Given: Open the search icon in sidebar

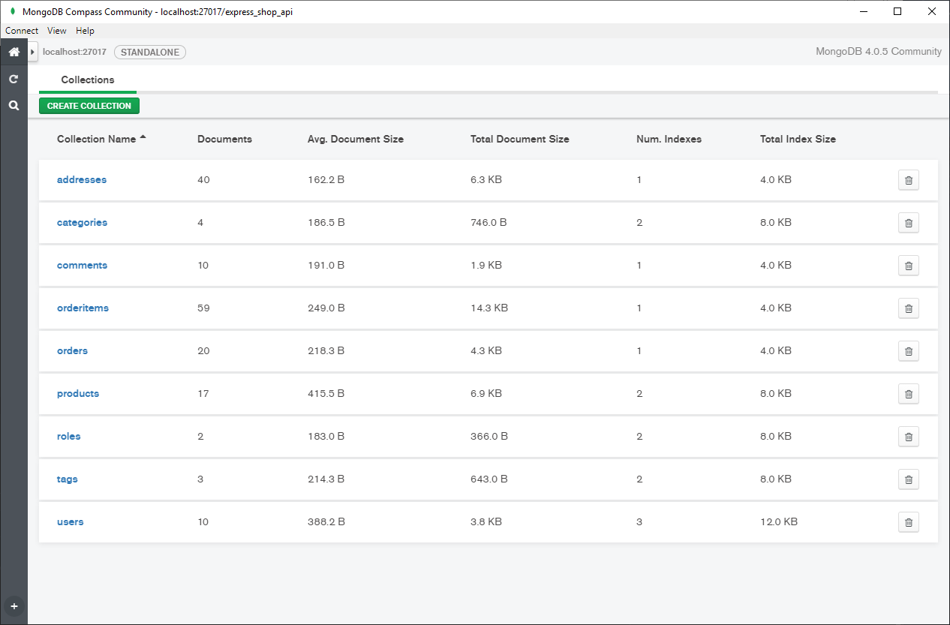Looking at the screenshot, I should tap(14, 106).
